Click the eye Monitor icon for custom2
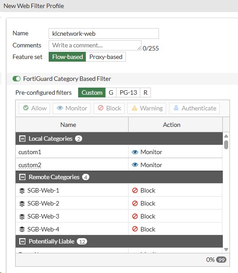The width and height of the screenshot is (238, 273). coord(135,165)
